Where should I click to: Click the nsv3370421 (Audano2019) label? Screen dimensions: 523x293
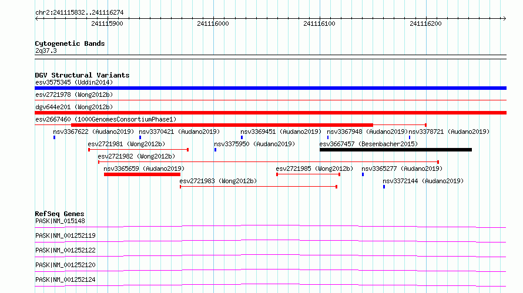coord(179,132)
